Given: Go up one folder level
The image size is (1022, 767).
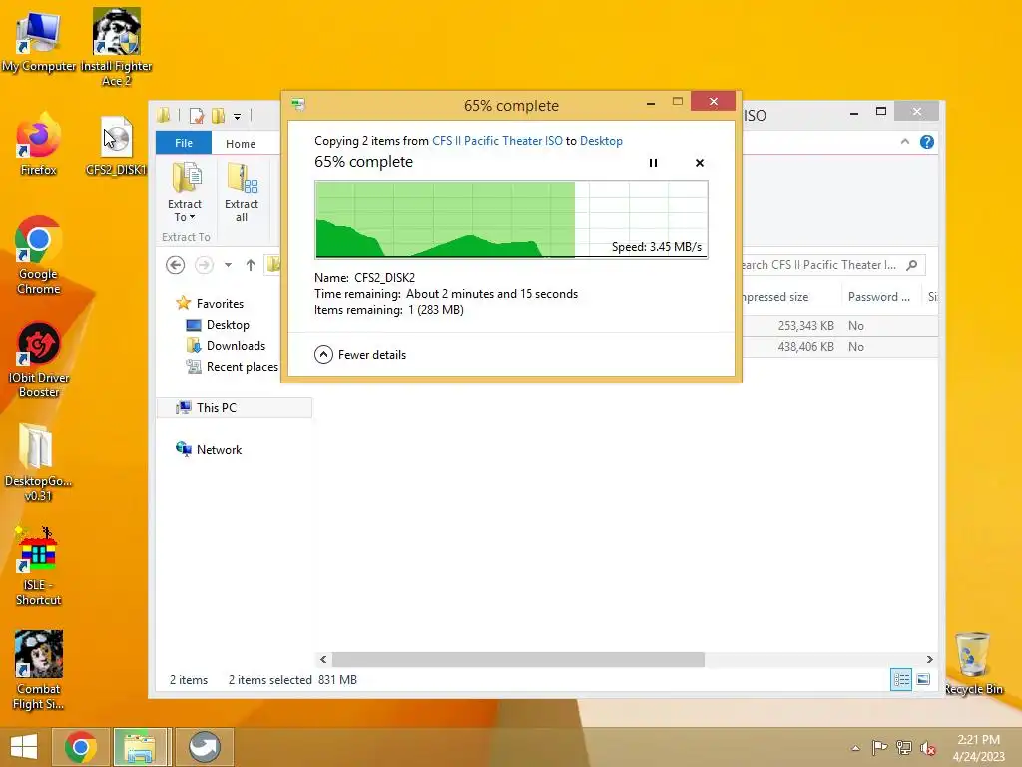Looking at the screenshot, I should point(251,264).
